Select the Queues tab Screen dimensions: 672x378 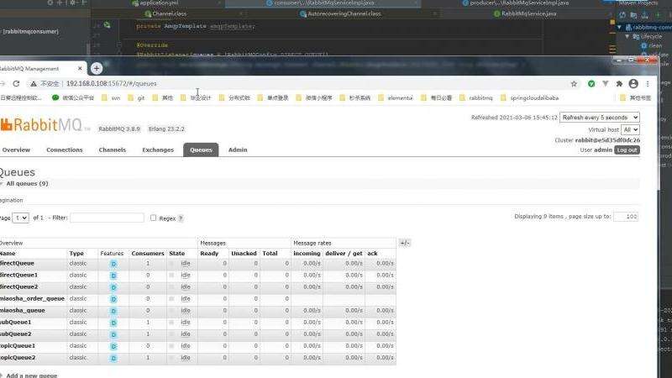[x=201, y=150]
